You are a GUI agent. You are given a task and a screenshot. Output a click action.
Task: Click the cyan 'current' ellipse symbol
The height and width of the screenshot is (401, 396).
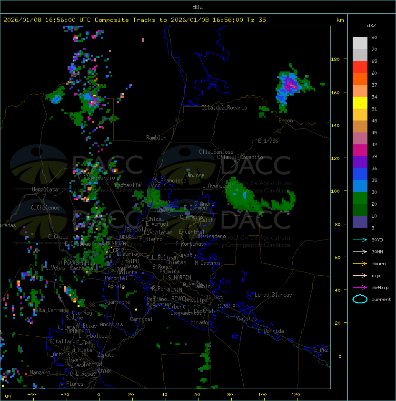(360, 299)
